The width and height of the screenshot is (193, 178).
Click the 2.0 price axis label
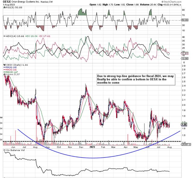coord(184,105)
